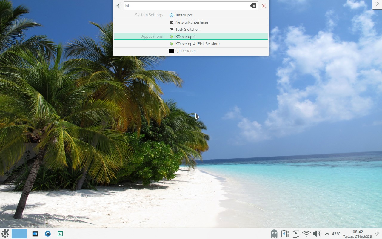Screen dimensions: 382x239
Task: Click the ghost icon in system tray
Action: point(274,234)
